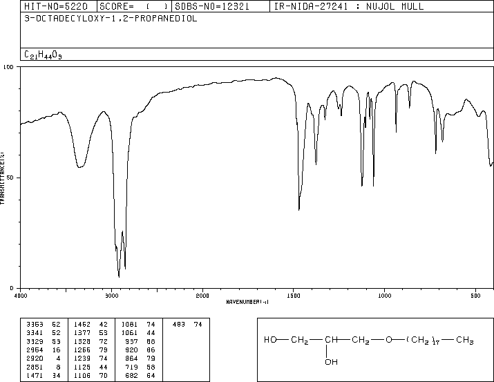Select peak table entry 3341
494x382 pixels.
click(x=43, y=333)
